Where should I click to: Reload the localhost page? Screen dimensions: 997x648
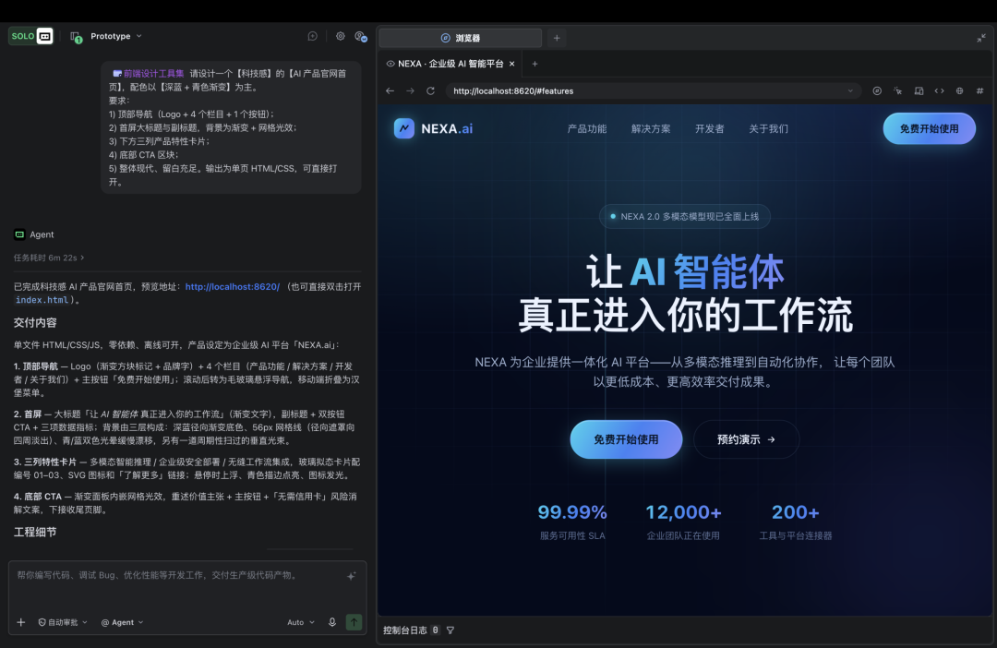click(430, 91)
